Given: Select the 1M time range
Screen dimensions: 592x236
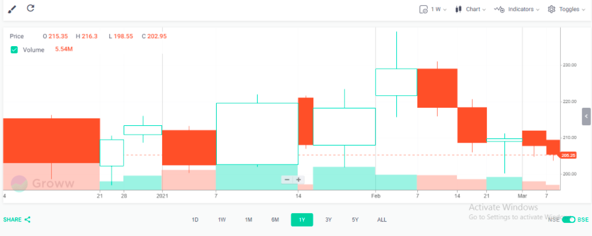Looking at the screenshot, I should pos(249,220).
